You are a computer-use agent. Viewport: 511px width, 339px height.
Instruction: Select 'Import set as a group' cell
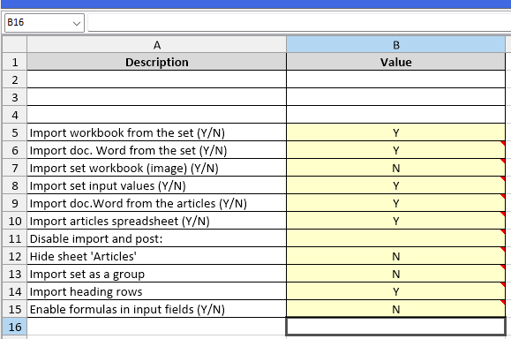[157, 274]
